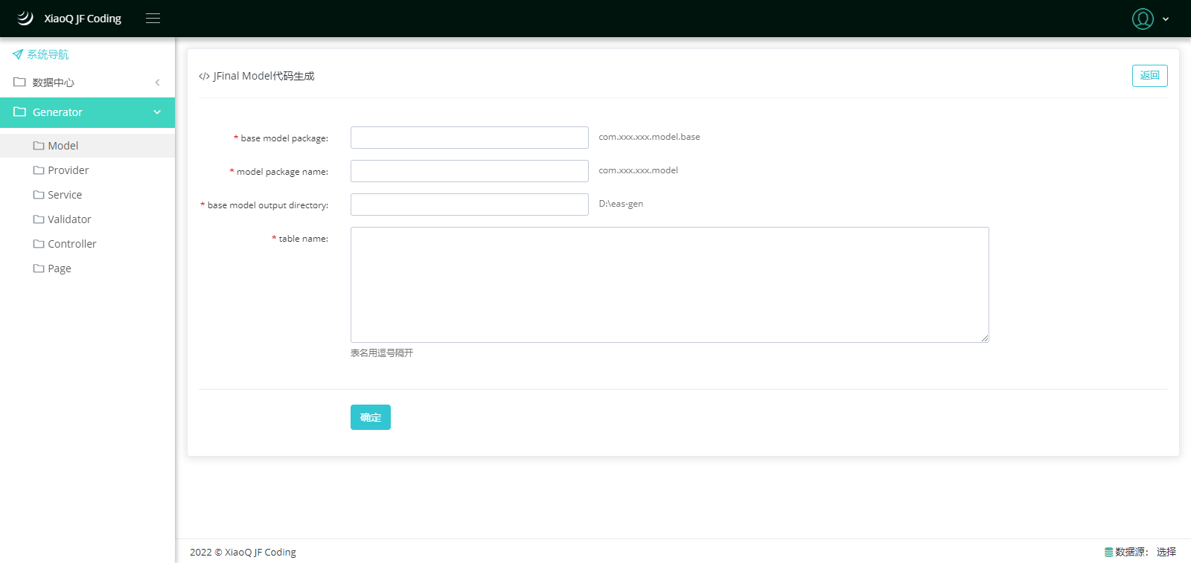1191x563 pixels.
Task: Click the JFinal Model代码生成 heading
Action: [264, 76]
